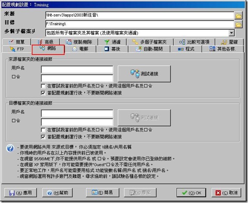The width and height of the screenshot is (248, 203).
Task: Open the FTP tab
Action: [17, 49]
